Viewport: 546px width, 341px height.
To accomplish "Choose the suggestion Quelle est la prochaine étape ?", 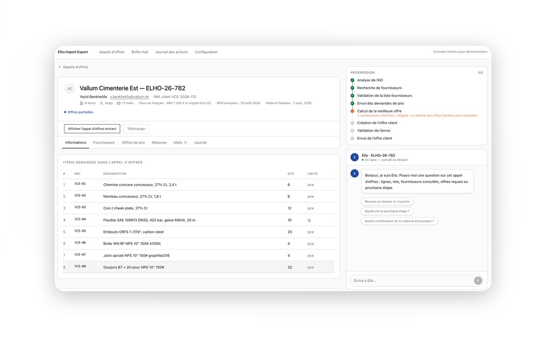I will 387,211.
